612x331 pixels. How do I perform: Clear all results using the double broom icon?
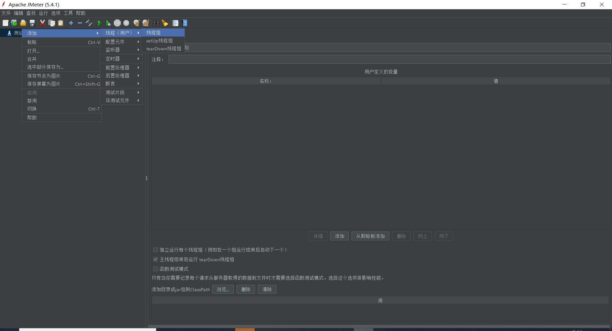click(x=145, y=23)
